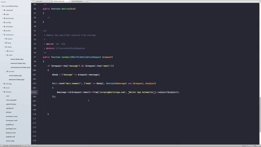Open readme.md in the sidebar
Viewport: 261px width, 147px height.
[10, 137]
